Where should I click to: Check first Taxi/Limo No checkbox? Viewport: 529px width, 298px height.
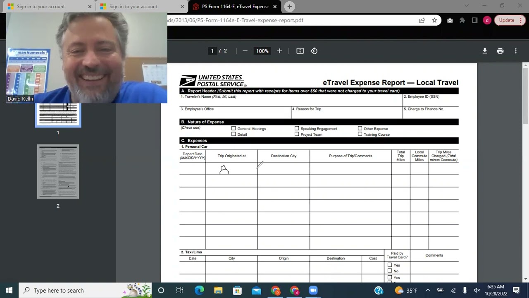click(390, 271)
